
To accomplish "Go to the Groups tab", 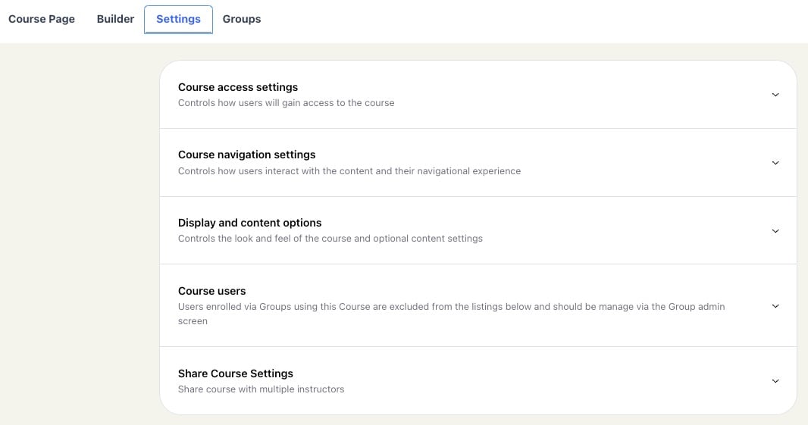I will 242,19.
